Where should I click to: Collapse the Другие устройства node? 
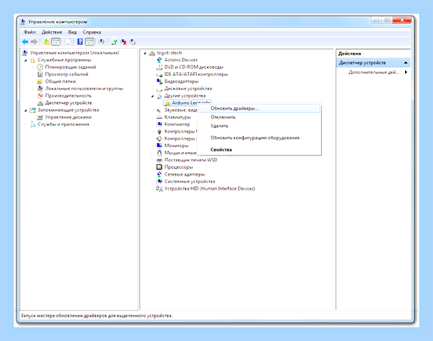tap(152, 96)
